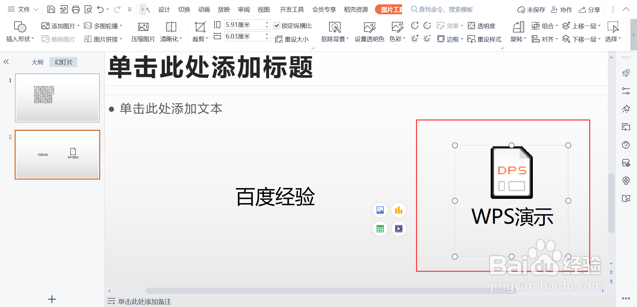
Task: Open the File menu
Action: pyautogui.click(x=23, y=9)
